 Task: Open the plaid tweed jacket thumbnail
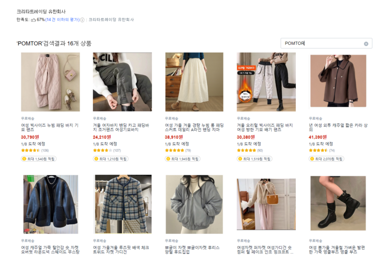[122, 204]
